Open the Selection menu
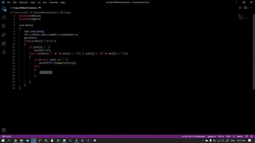Screen dimensions: 255x143 coord(24,2)
